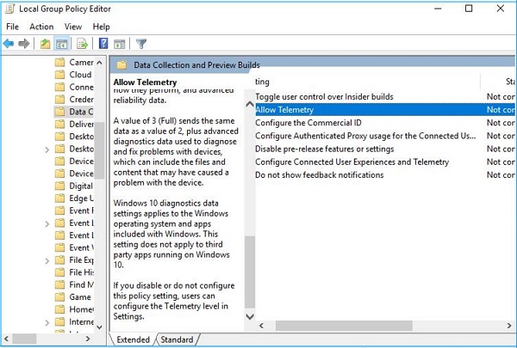Click the Export List toolbar icon
The image size is (517, 348).
click(83, 44)
